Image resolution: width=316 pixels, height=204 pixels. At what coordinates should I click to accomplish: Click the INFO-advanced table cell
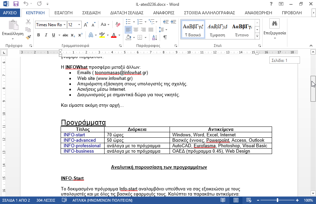pos(82,140)
